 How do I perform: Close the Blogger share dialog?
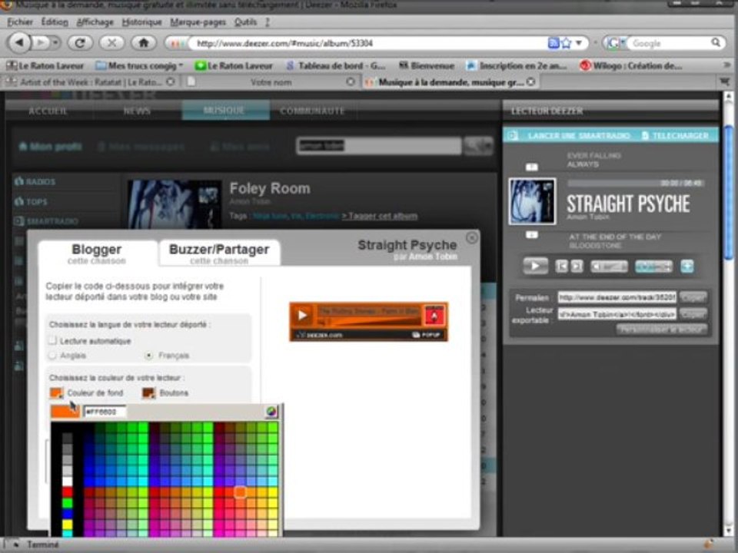[x=471, y=238]
